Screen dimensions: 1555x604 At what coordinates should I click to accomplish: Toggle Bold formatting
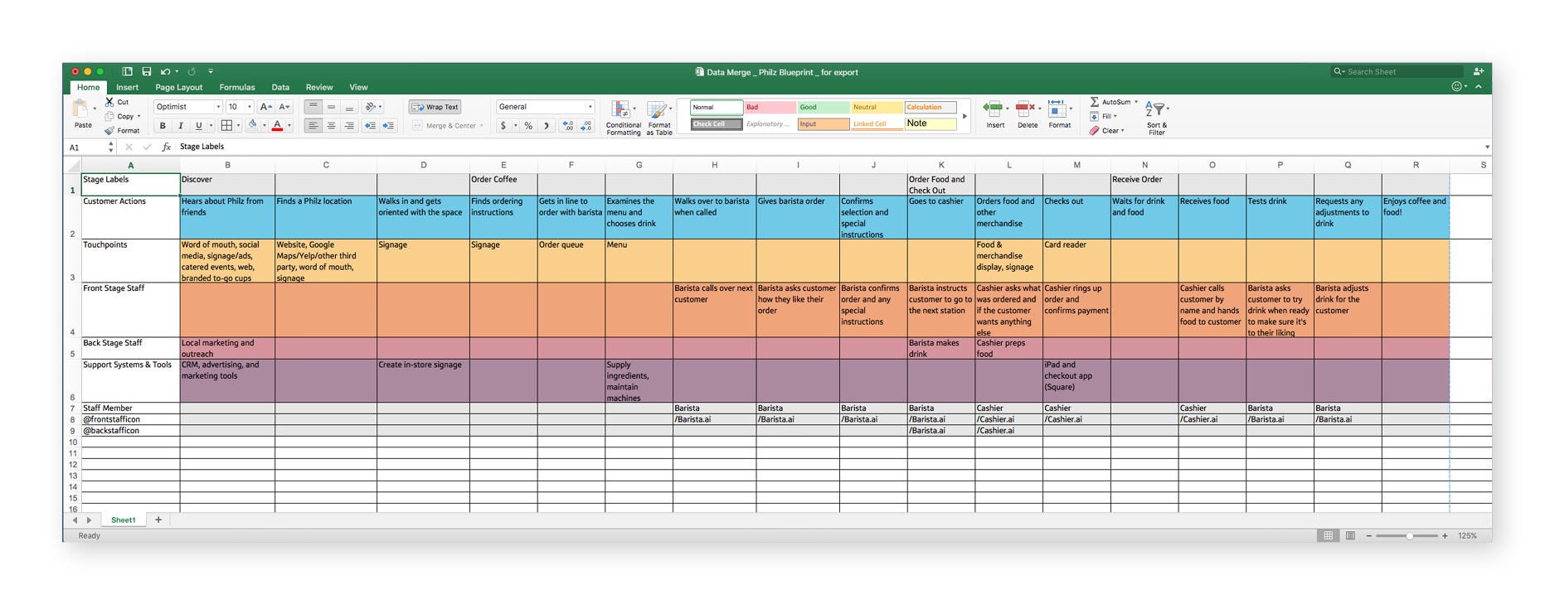click(163, 126)
